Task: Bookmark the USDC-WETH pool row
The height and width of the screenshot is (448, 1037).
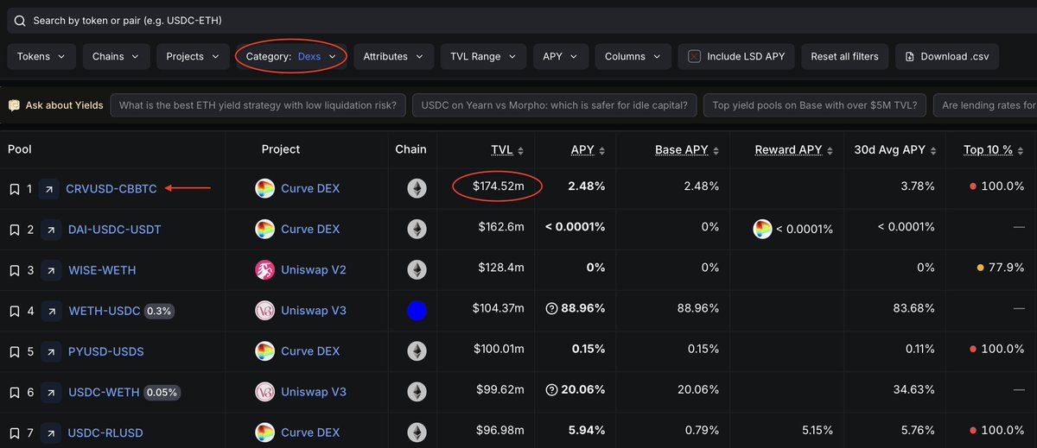Action: pyautogui.click(x=14, y=392)
